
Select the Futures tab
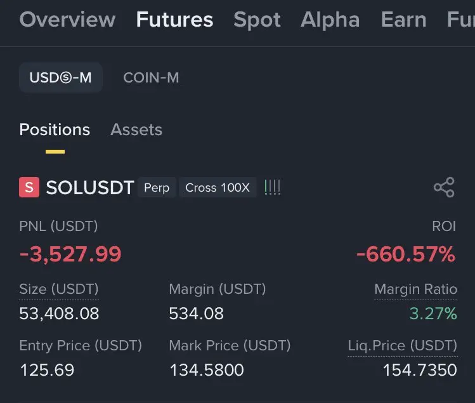pyautogui.click(x=174, y=20)
